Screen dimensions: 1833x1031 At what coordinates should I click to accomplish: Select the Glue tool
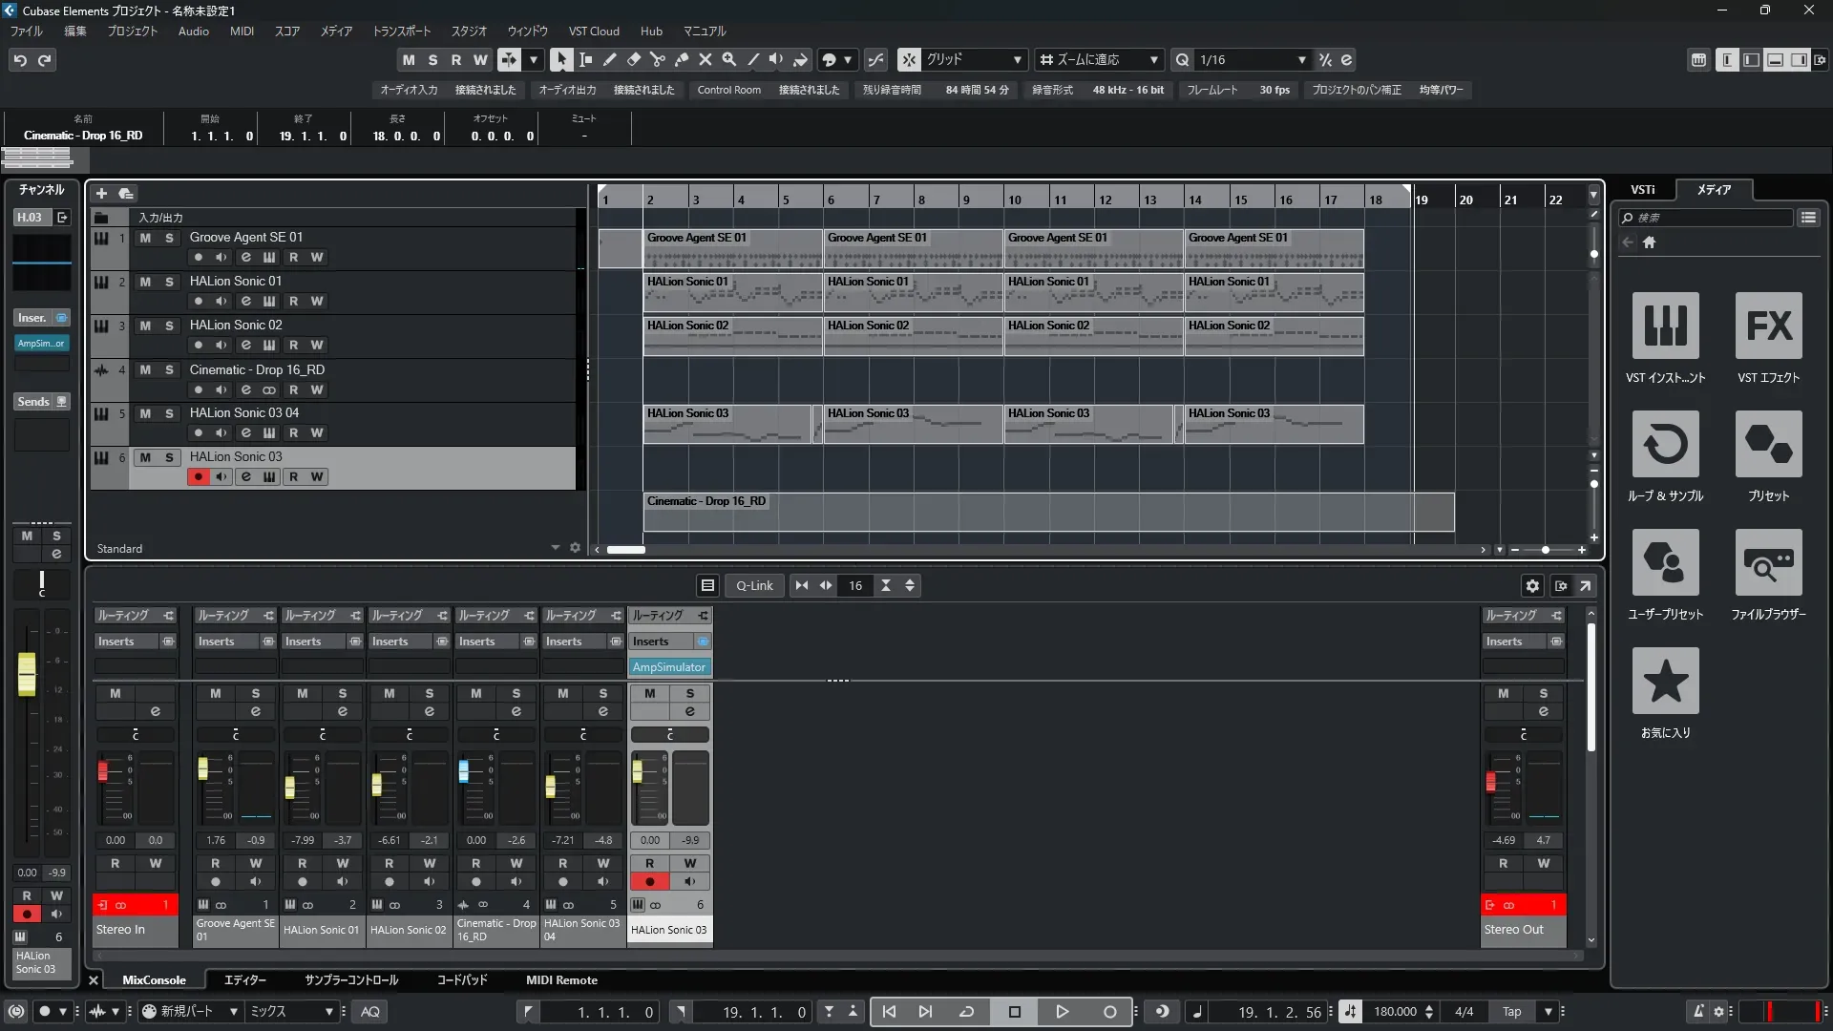[682, 59]
